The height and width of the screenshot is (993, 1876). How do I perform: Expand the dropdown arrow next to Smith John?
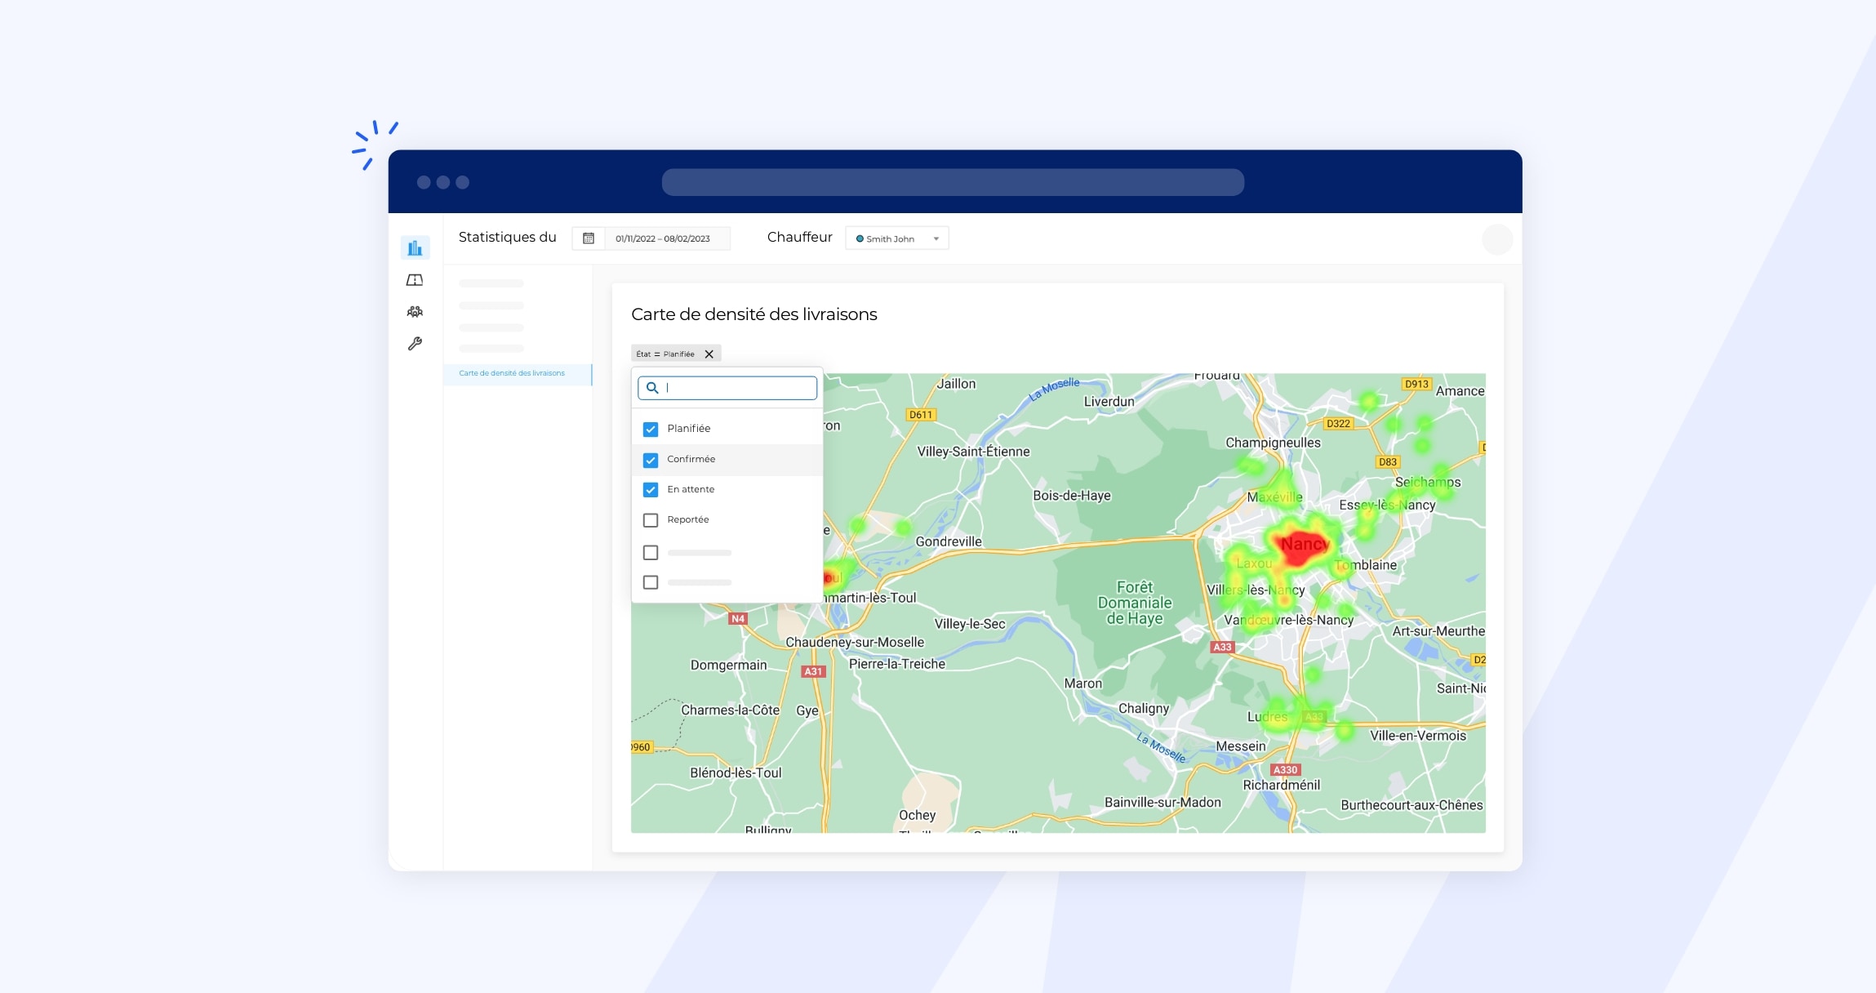[x=936, y=239]
